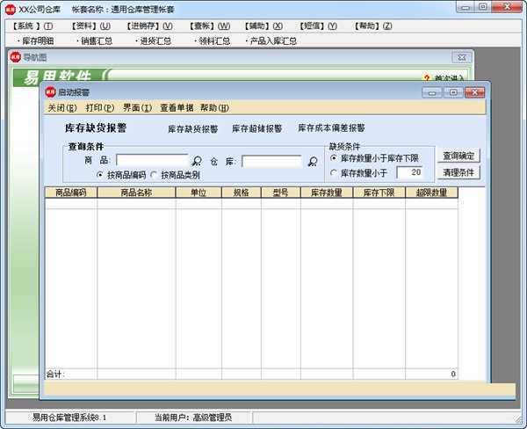Open the 【帮助】(Z) menu

(x=373, y=25)
